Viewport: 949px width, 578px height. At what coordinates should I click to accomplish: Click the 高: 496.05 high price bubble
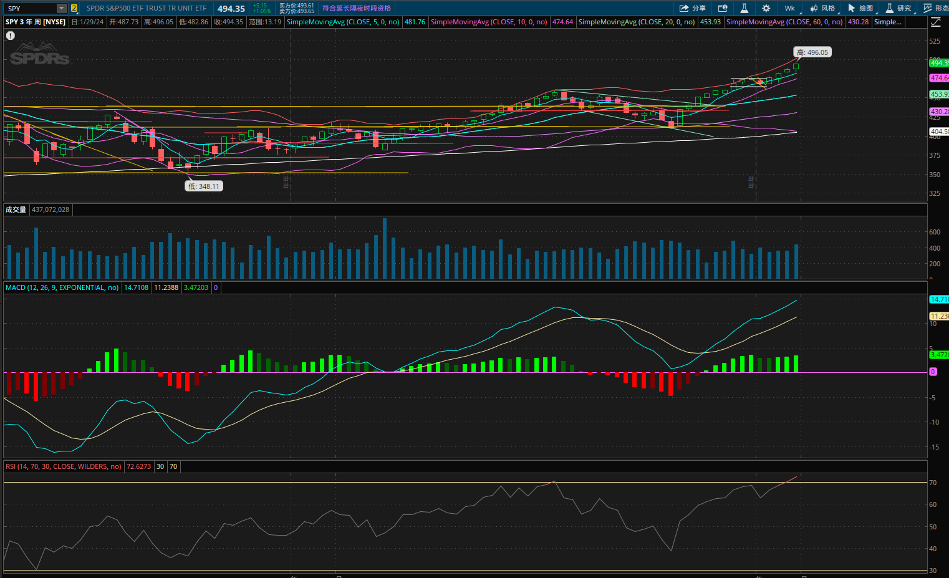tap(812, 52)
